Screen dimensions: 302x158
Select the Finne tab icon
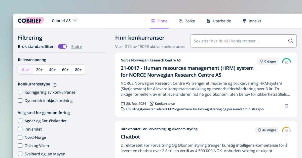pos(153,21)
